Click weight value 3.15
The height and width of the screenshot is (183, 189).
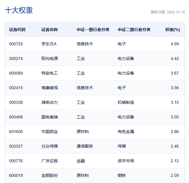pyautogui.click(x=175, y=102)
